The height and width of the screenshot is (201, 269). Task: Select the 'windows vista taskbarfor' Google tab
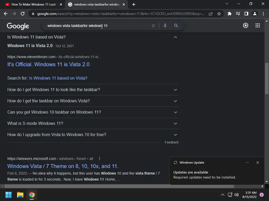pos(96,4)
